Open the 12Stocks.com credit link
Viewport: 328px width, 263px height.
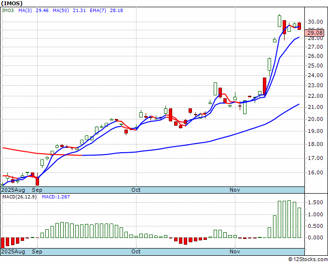point(308,260)
